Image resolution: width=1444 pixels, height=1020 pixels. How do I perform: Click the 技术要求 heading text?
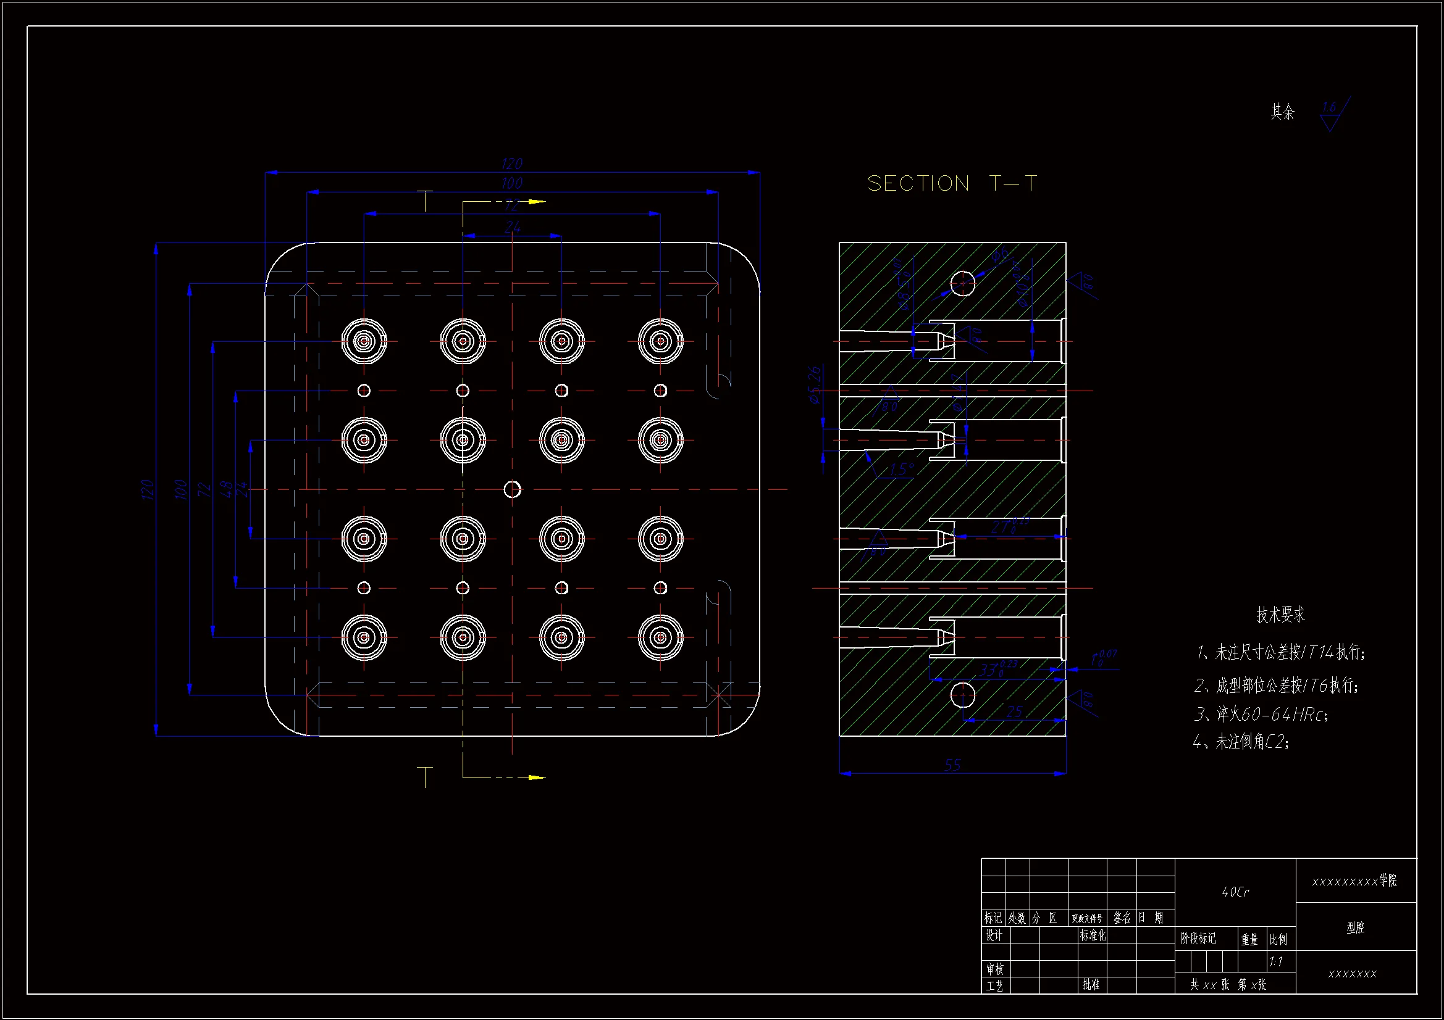1280,614
